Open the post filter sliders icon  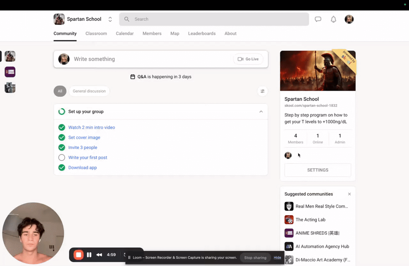pos(262,91)
